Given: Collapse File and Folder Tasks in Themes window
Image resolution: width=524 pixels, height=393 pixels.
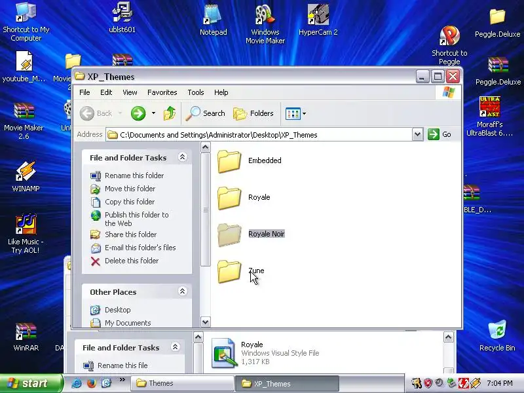Looking at the screenshot, I should point(175,347).
